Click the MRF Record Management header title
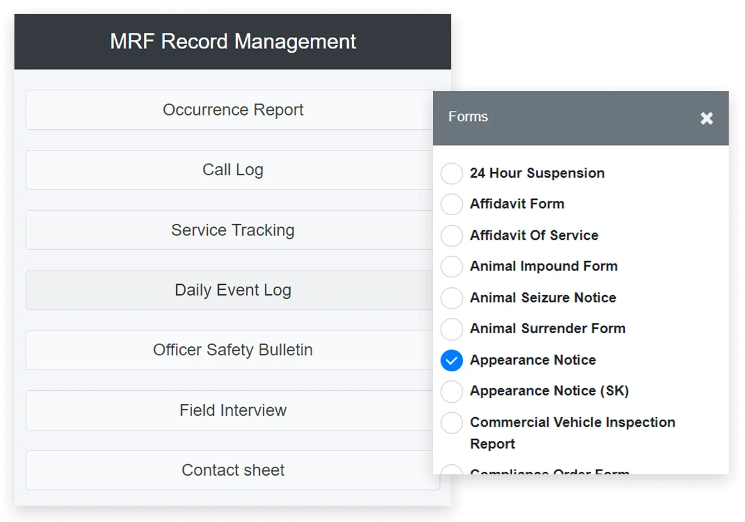Viewport: 745px width, 522px height. [233, 41]
